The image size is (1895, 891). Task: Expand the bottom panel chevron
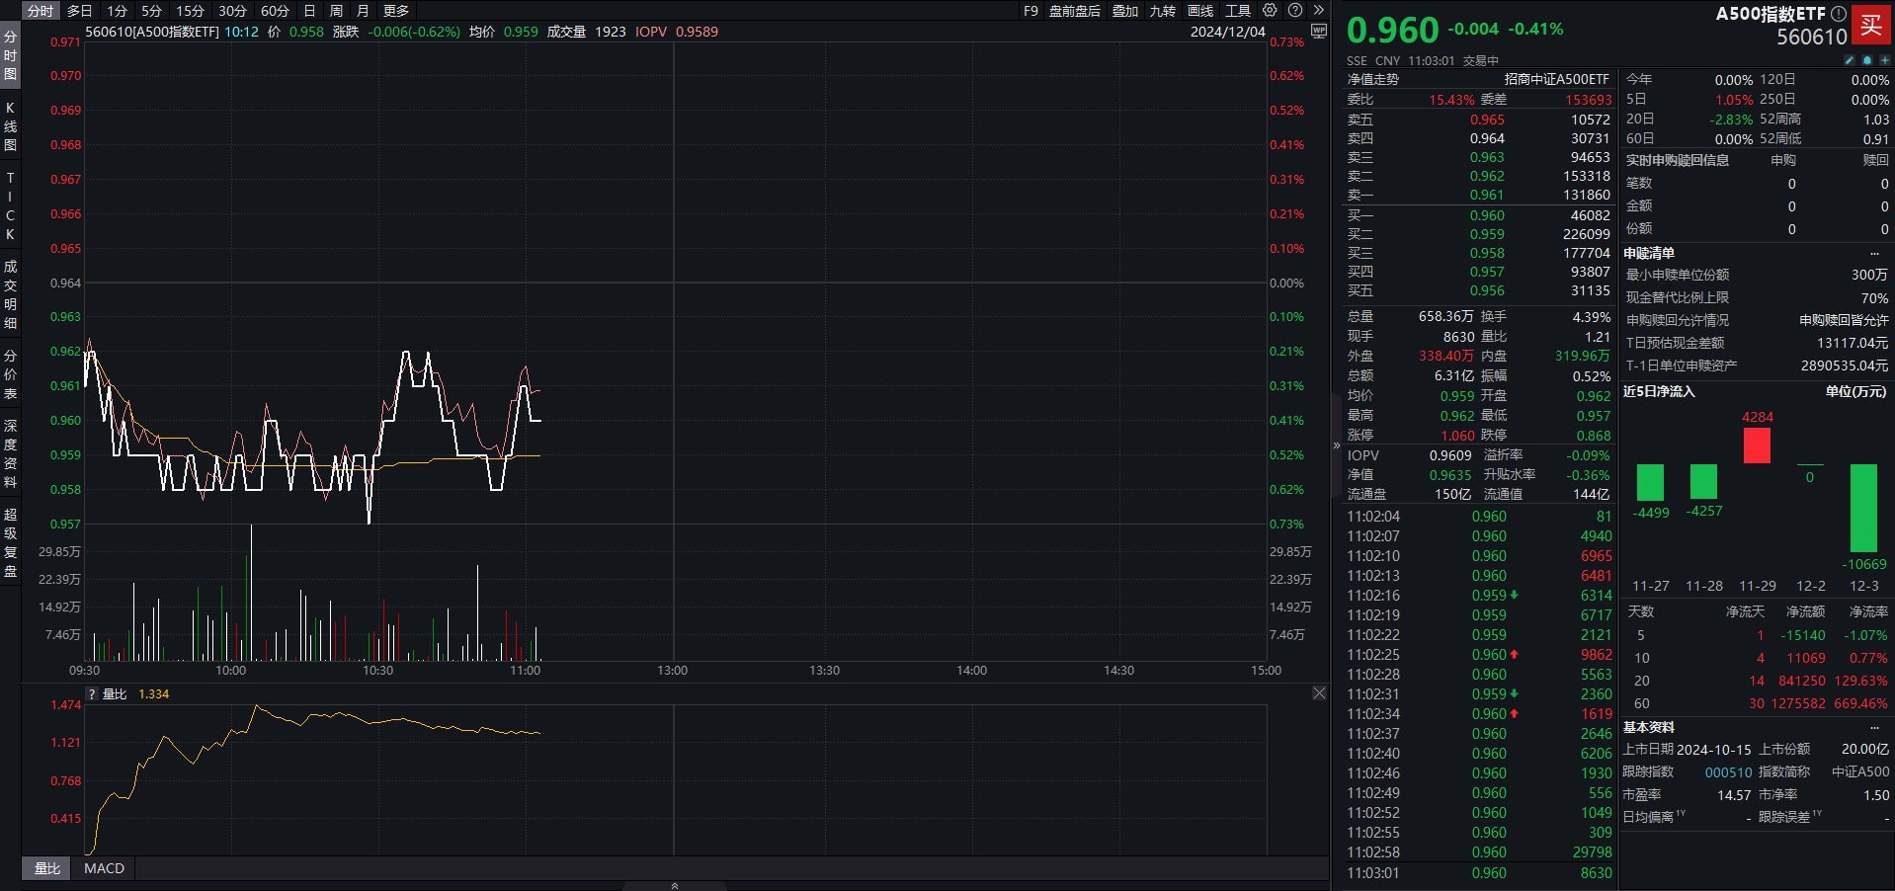tap(675, 885)
